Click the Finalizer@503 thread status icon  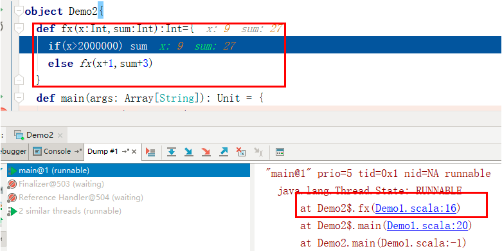click(12, 184)
